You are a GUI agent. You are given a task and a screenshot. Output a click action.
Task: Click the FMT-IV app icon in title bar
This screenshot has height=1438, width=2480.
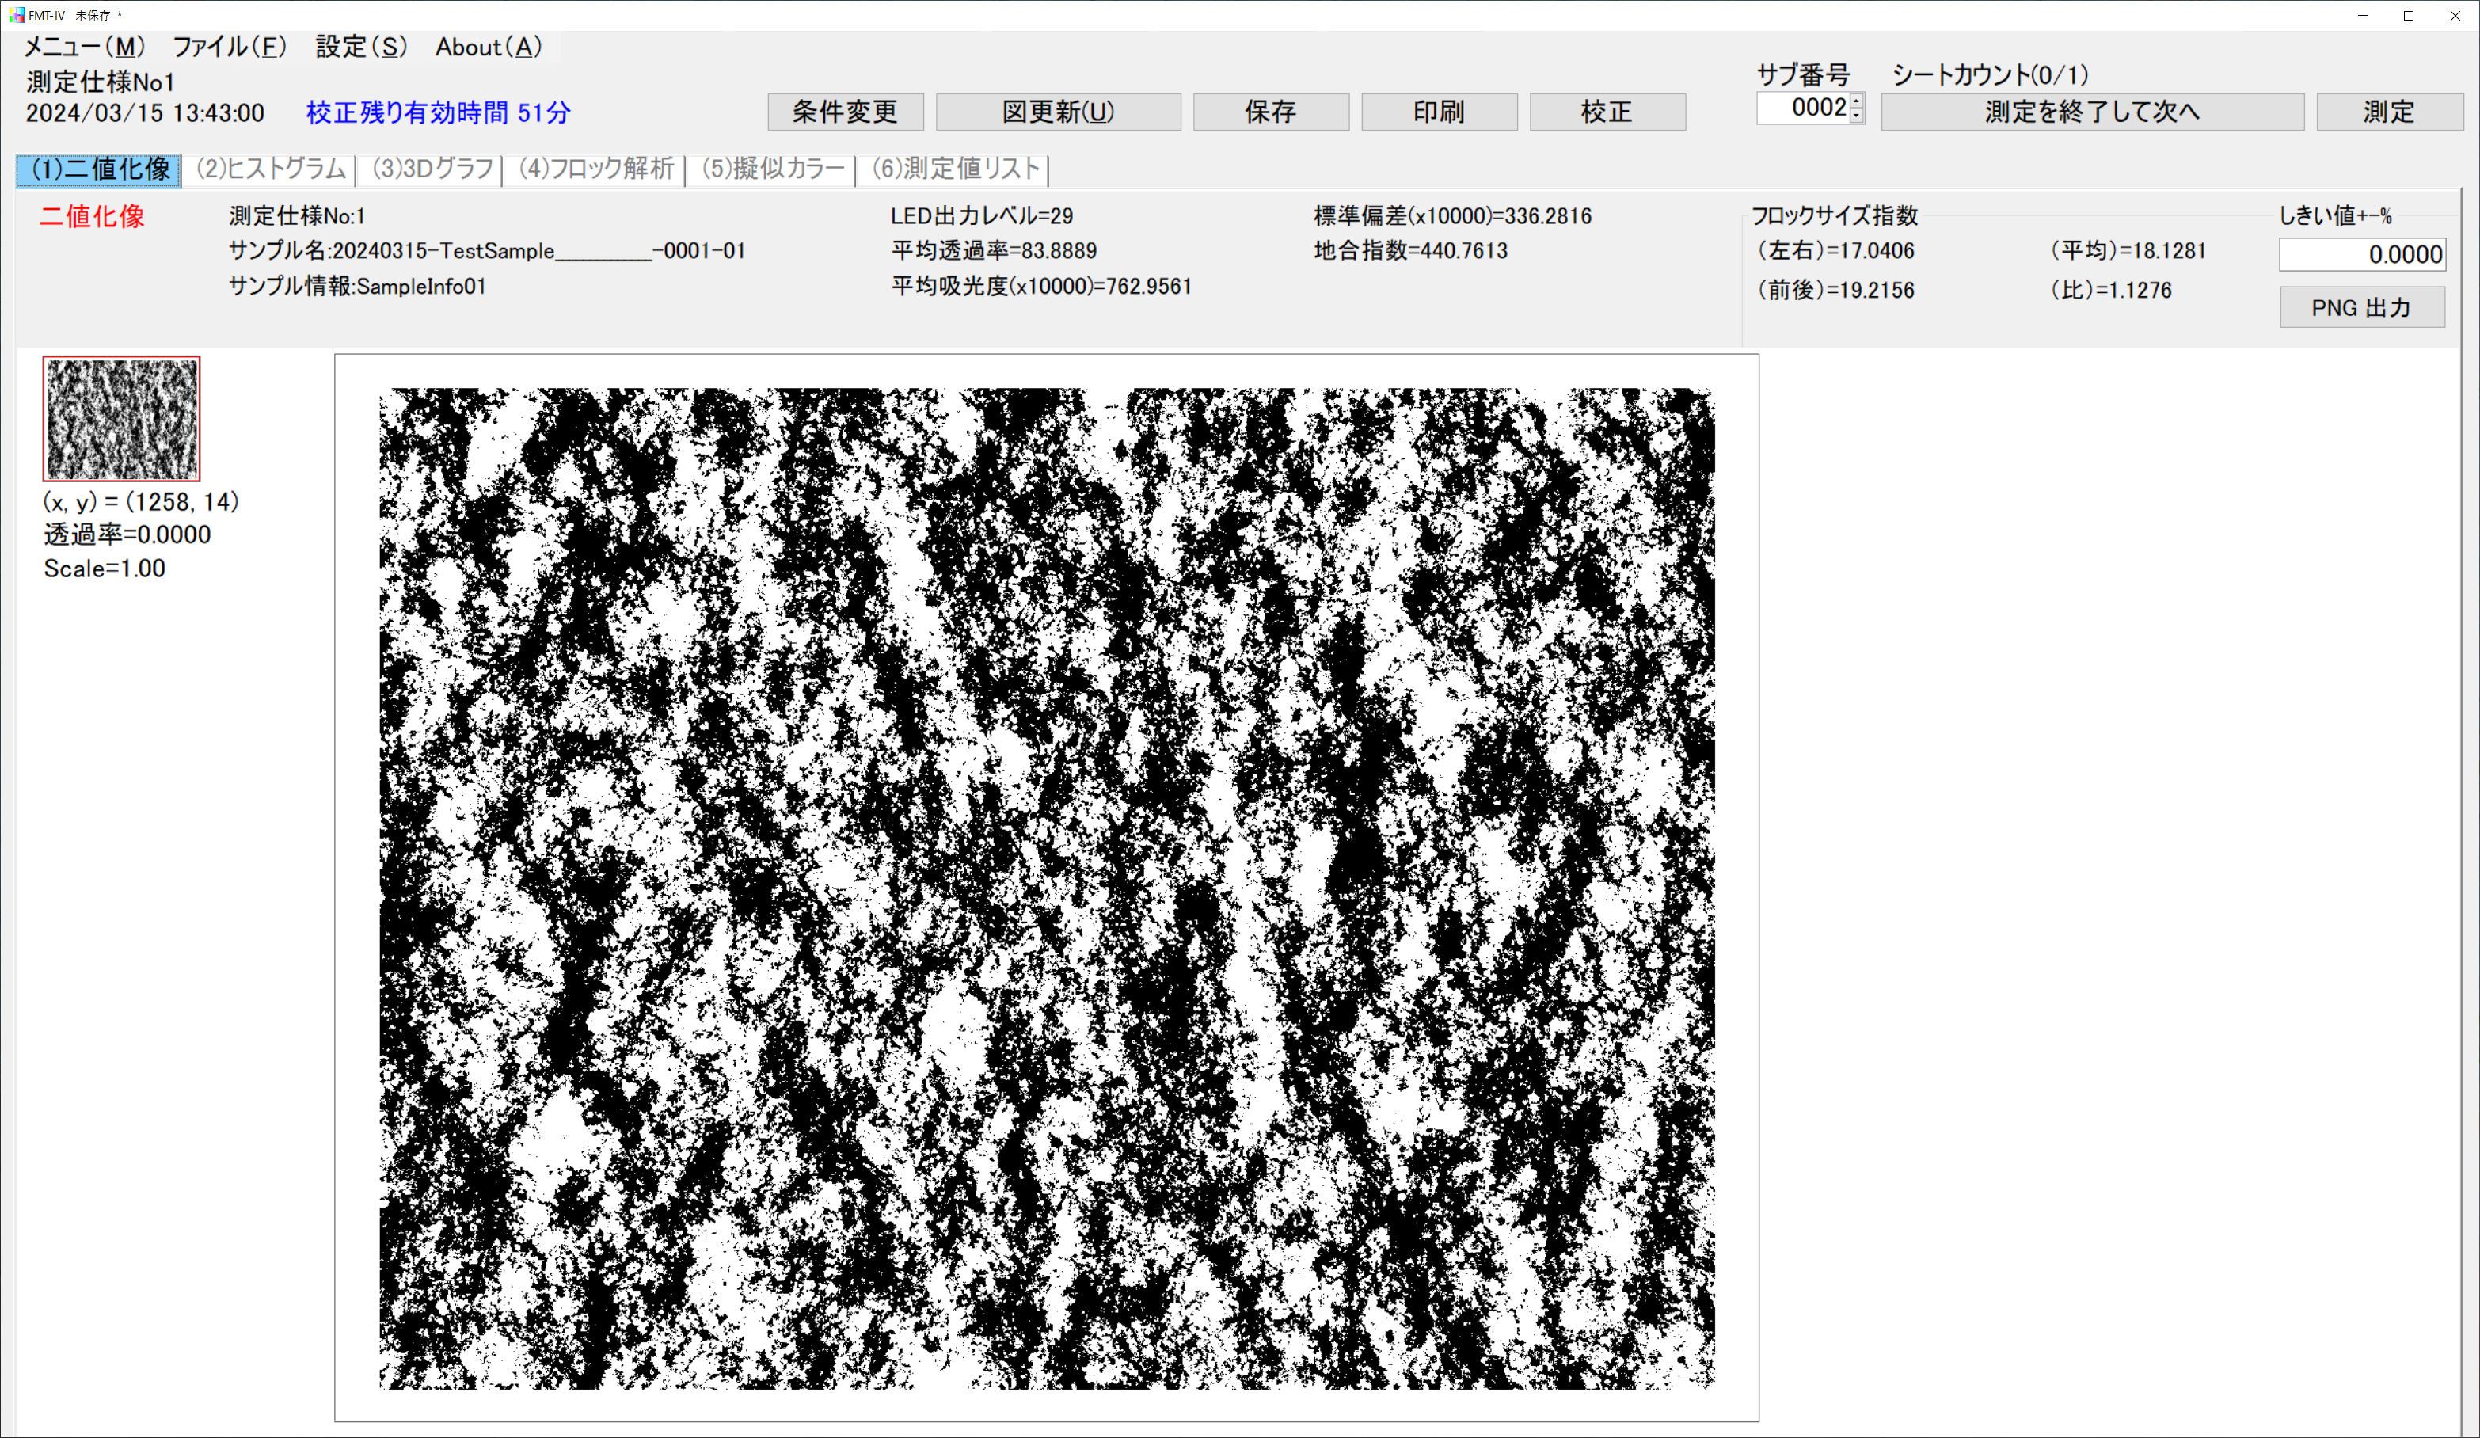coord(16,15)
